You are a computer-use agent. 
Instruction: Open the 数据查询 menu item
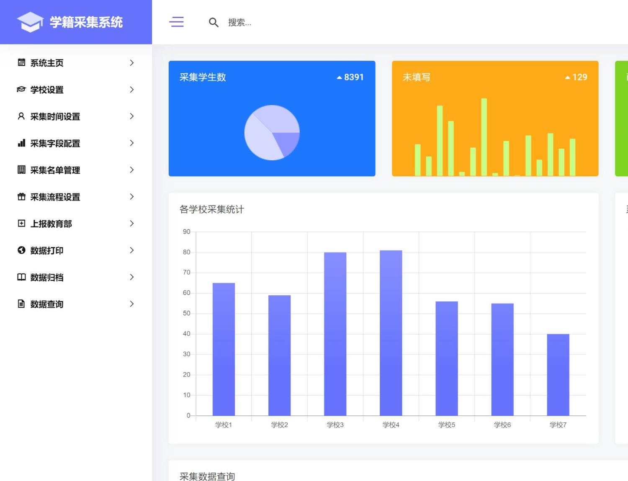[76, 304]
